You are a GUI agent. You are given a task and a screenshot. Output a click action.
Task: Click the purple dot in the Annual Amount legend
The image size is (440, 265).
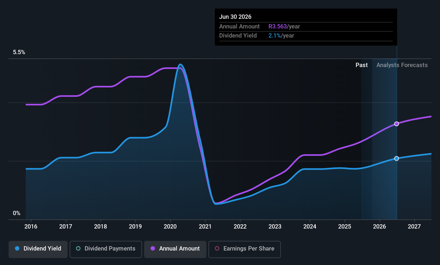coord(153,249)
